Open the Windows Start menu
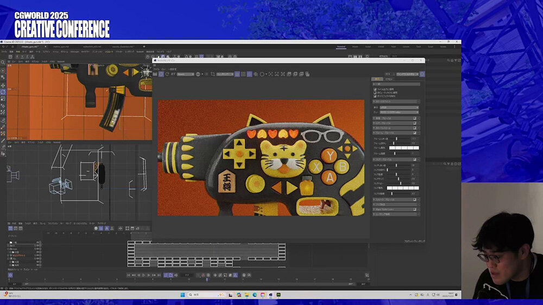This screenshot has width=543, height=305. [x=182, y=295]
